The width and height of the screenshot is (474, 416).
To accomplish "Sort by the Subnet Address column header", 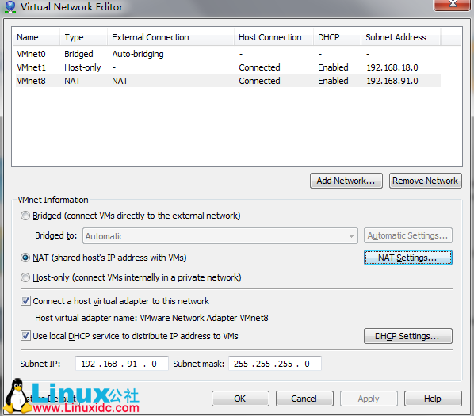I will coord(400,37).
